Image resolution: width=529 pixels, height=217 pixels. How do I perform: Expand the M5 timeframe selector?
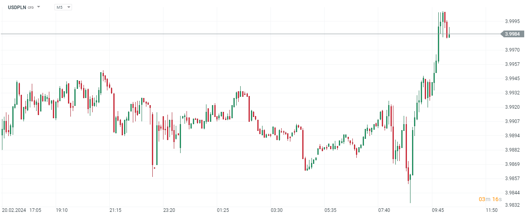(x=63, y=7)
